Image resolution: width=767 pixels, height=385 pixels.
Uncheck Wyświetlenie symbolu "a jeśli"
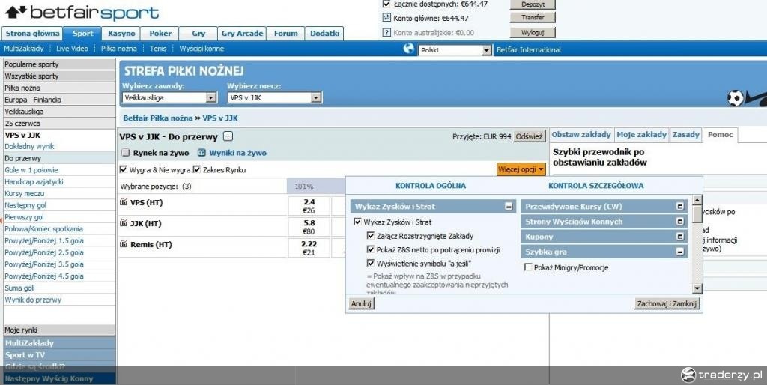[x=371, y=263]
